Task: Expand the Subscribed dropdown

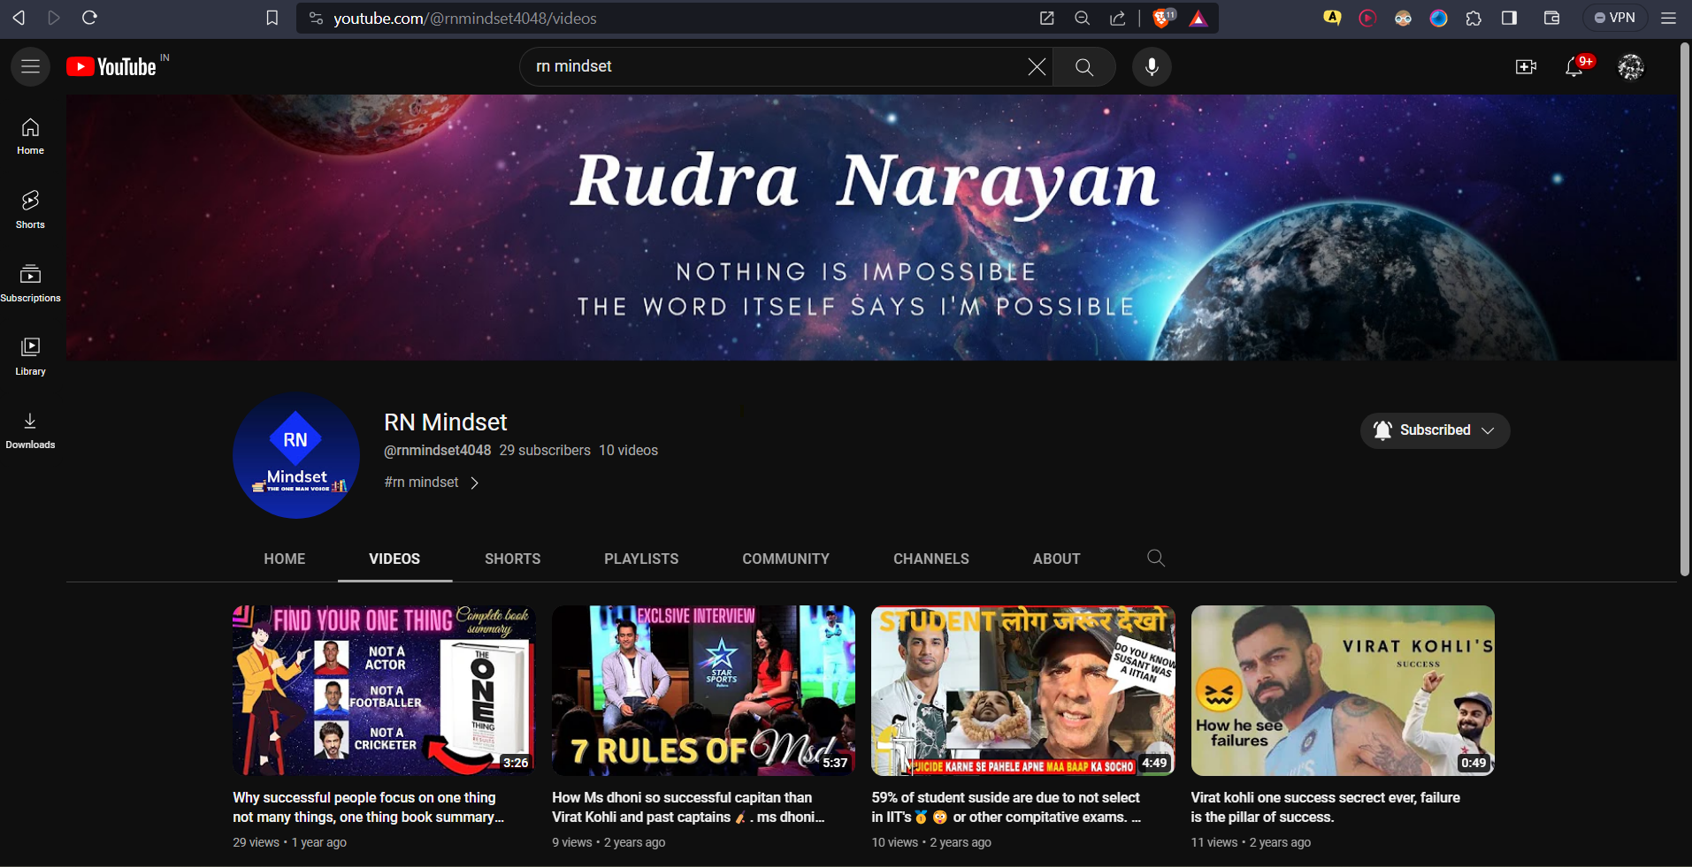Action: click(x=1435, y=430)
